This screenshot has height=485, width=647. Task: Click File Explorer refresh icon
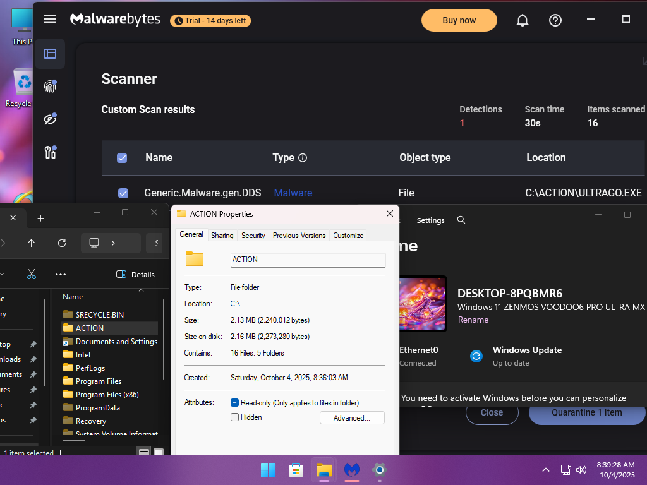62,243
